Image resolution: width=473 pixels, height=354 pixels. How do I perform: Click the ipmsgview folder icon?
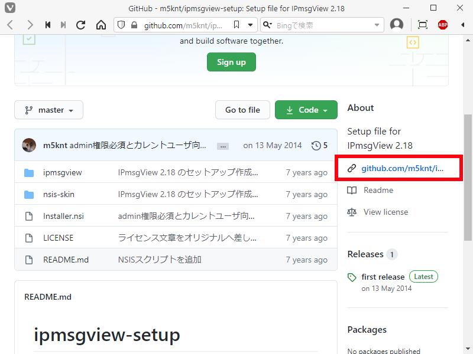[29, 173]
